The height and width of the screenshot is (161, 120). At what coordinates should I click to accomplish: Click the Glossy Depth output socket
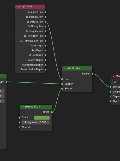pos(46,60)
